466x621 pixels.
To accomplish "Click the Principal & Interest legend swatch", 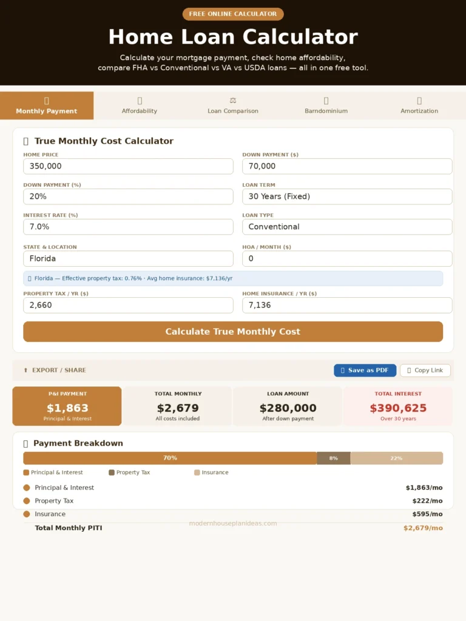I will (x=26, y=472).
